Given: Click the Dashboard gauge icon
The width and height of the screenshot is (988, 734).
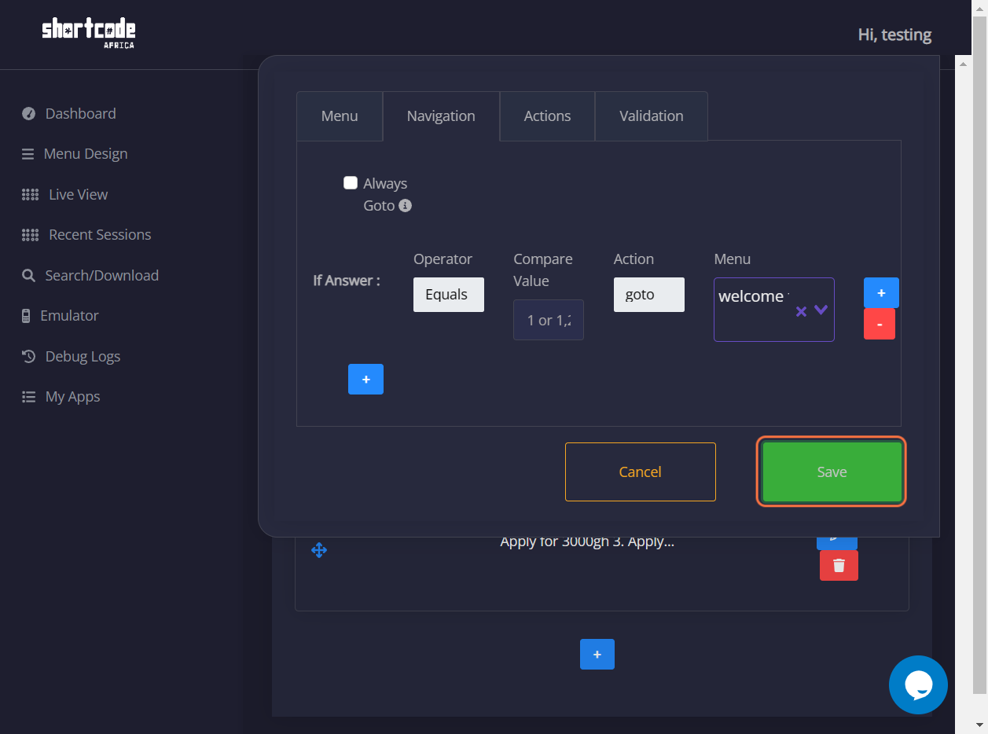Looking at the screenshot, I should point(29,114).
